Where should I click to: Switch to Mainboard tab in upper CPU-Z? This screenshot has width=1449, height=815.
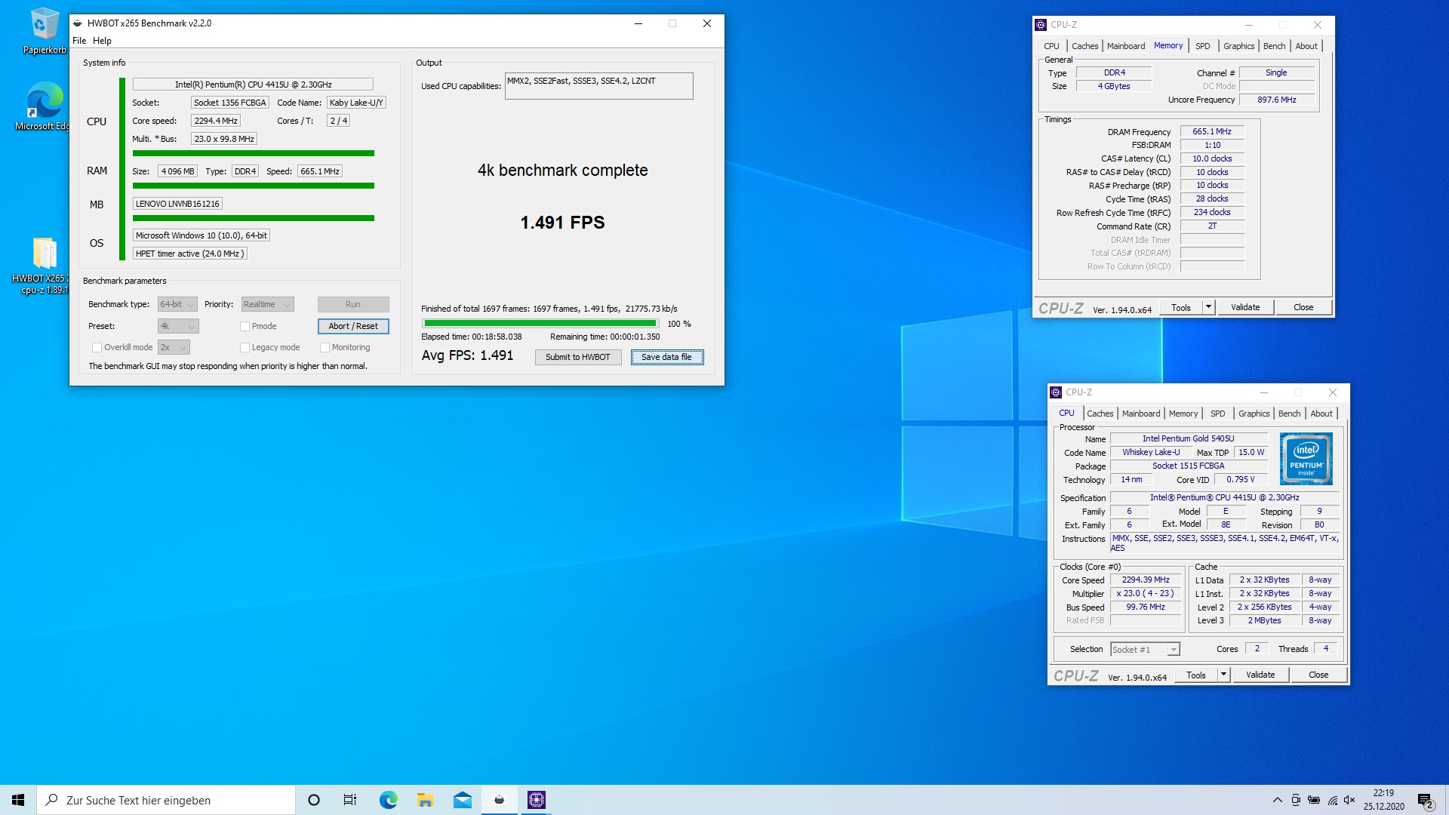(1125, 46)
